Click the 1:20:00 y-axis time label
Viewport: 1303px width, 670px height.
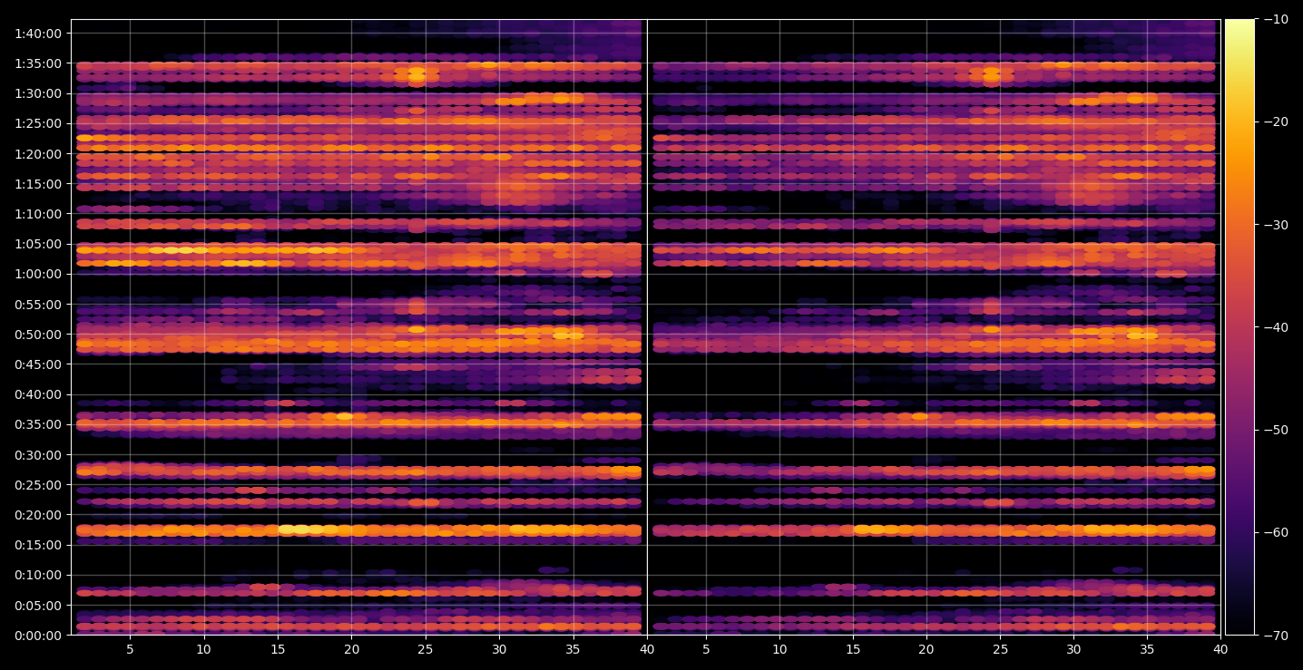pyautogui.click(x=39, y=153)
